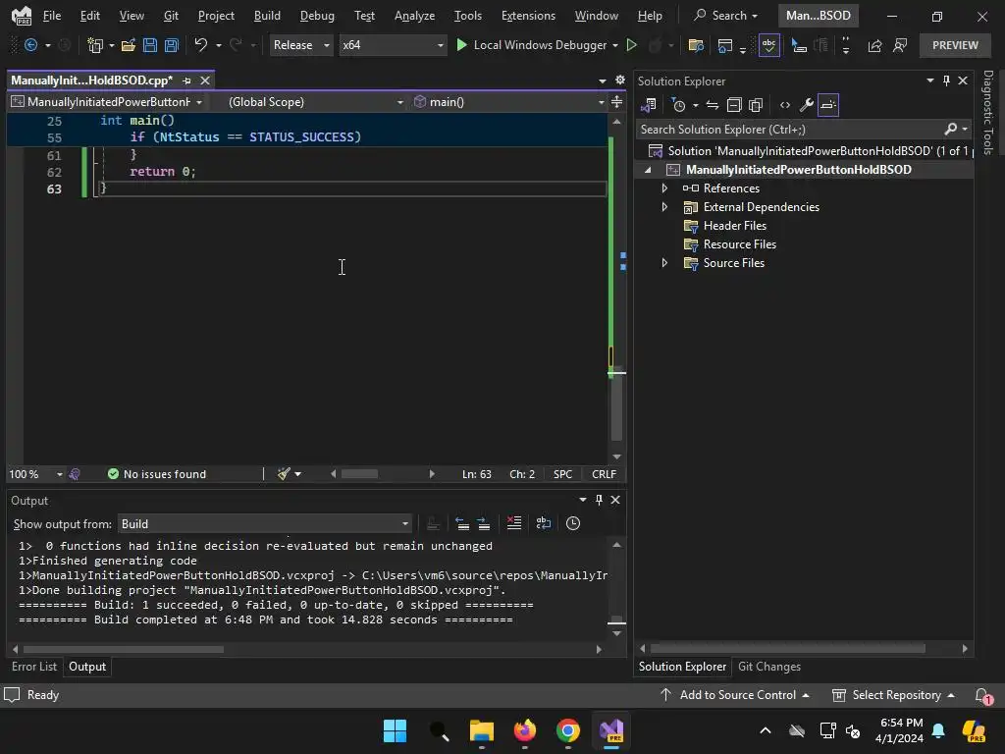Click the split editor window icon
This screenshot has width=1005, height=754.
pyautogui.click(x=616, y=102)
